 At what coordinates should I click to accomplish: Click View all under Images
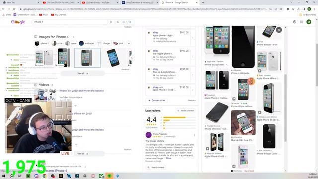83,73
